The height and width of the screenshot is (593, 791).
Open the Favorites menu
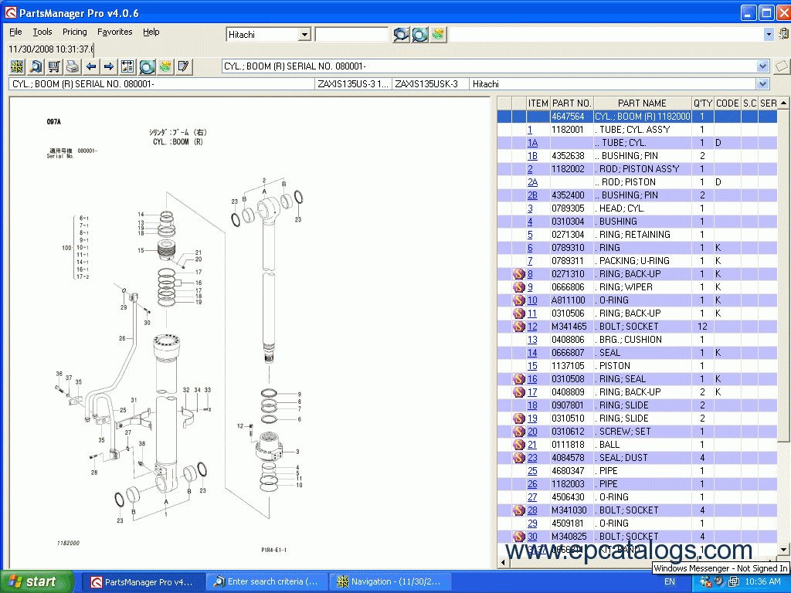115,32
